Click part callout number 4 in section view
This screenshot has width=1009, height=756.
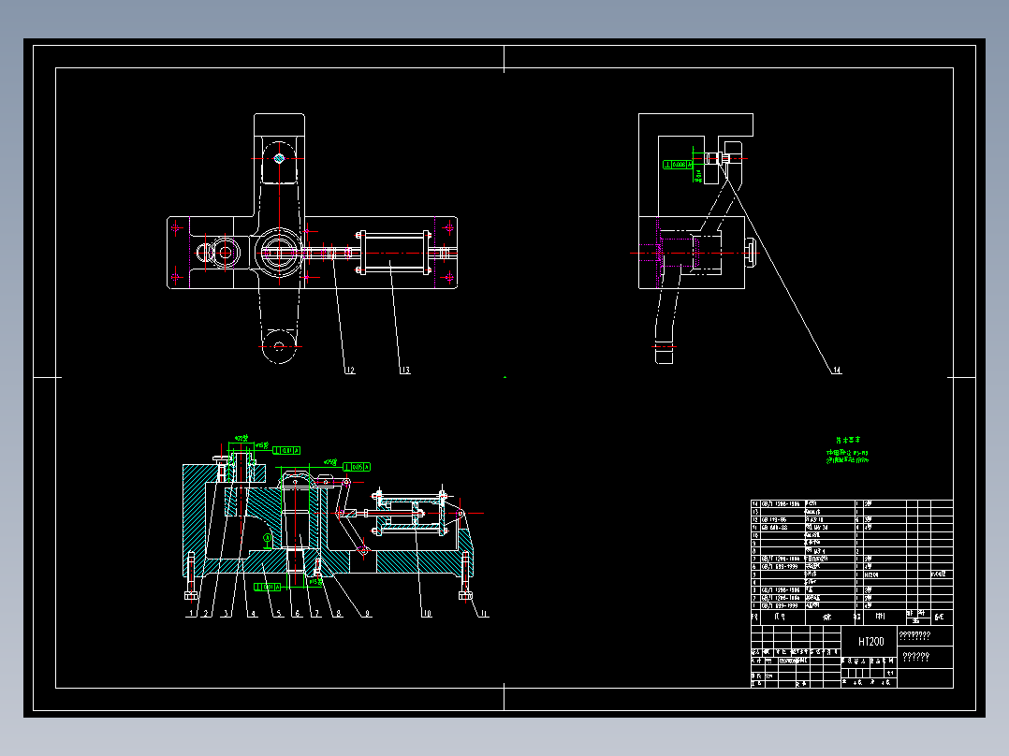(254, 614)
